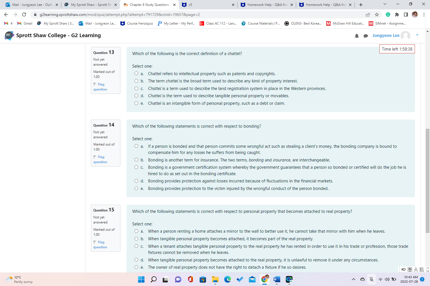Open Microsoft Word from the taskbar
The width and height of the screenshot is (430, 286).
[x=277, y=279]
